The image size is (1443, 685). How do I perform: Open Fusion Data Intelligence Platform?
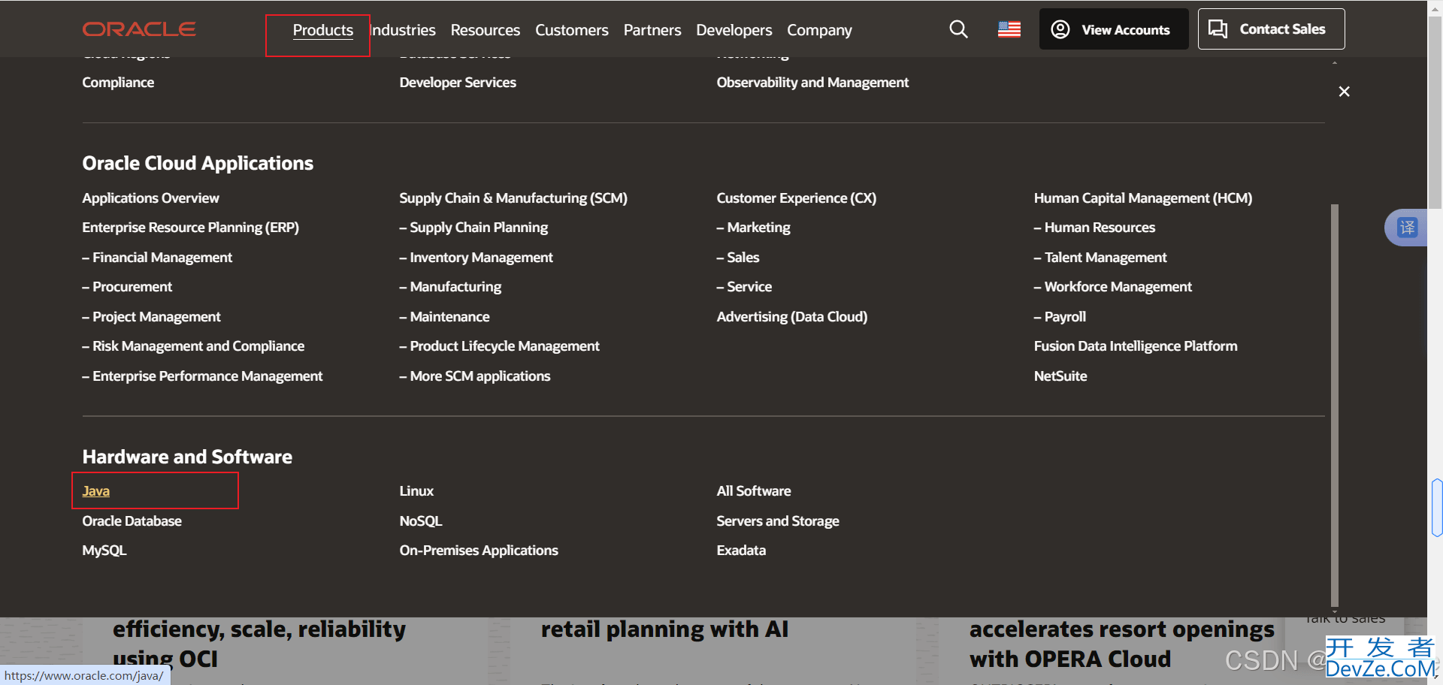click(x=1135, y=346)
